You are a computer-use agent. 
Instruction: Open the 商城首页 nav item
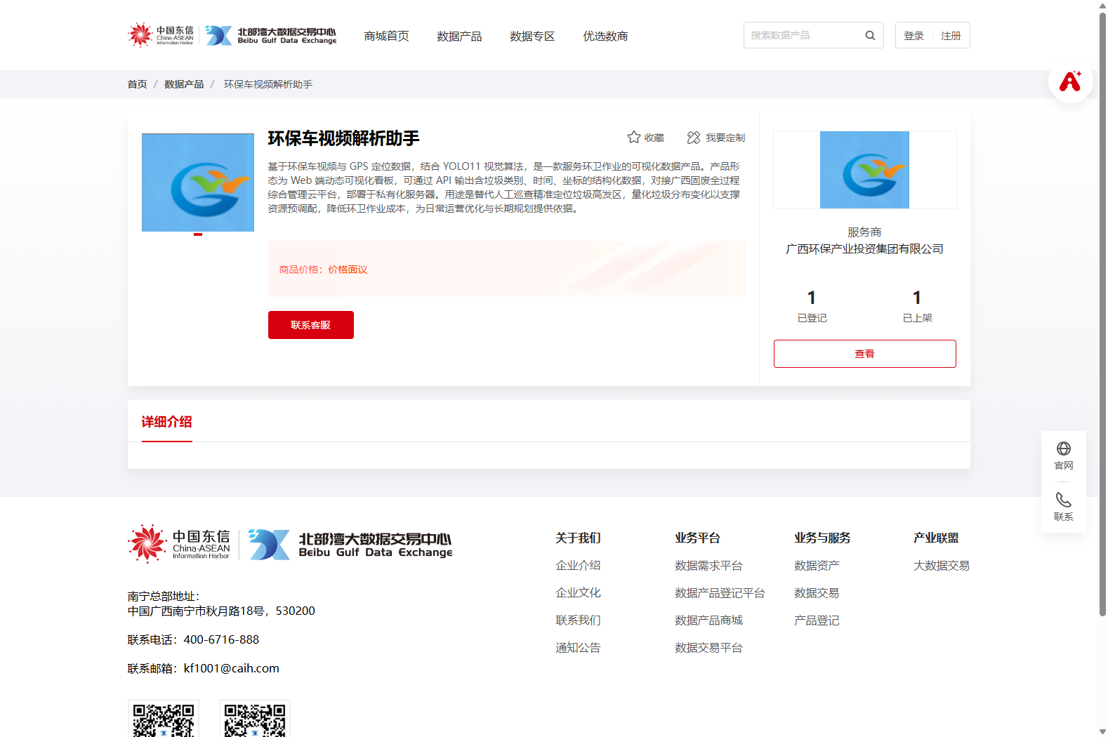(x=386, y=36)
